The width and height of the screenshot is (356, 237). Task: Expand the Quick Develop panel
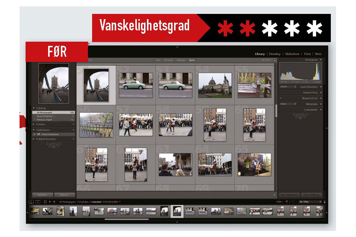point(320,87)
